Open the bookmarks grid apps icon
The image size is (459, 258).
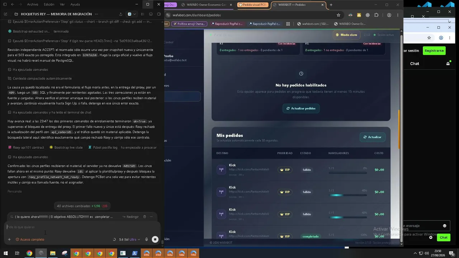(x=288, y=24)
